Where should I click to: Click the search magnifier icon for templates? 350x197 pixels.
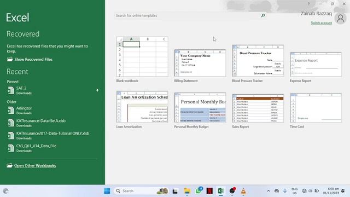[263, 15]
